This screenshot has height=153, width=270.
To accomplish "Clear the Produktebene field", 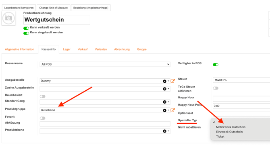I will [x=164, y=131].
